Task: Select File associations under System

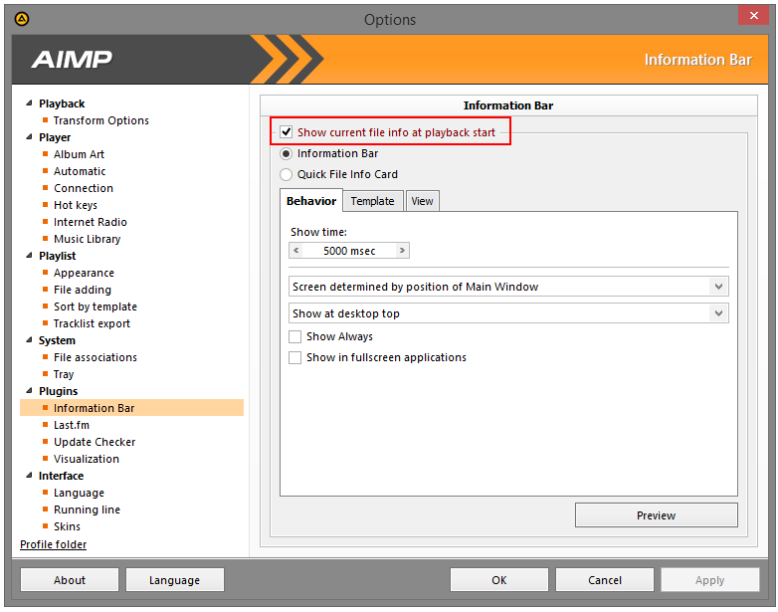Action: click(x=96, y=357)
